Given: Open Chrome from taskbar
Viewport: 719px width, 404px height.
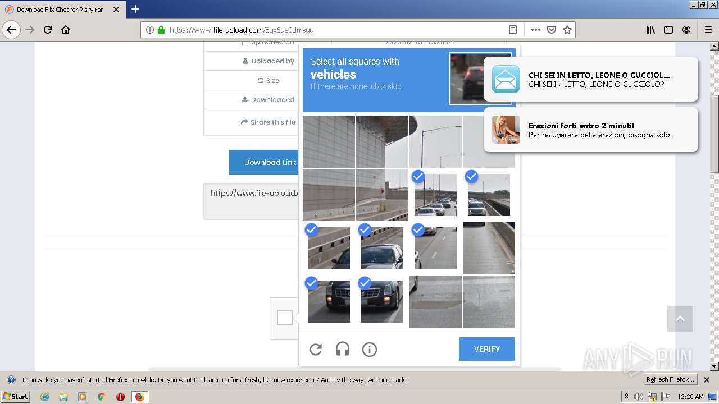Looking at the screenshot, I should tap(102, 397).
